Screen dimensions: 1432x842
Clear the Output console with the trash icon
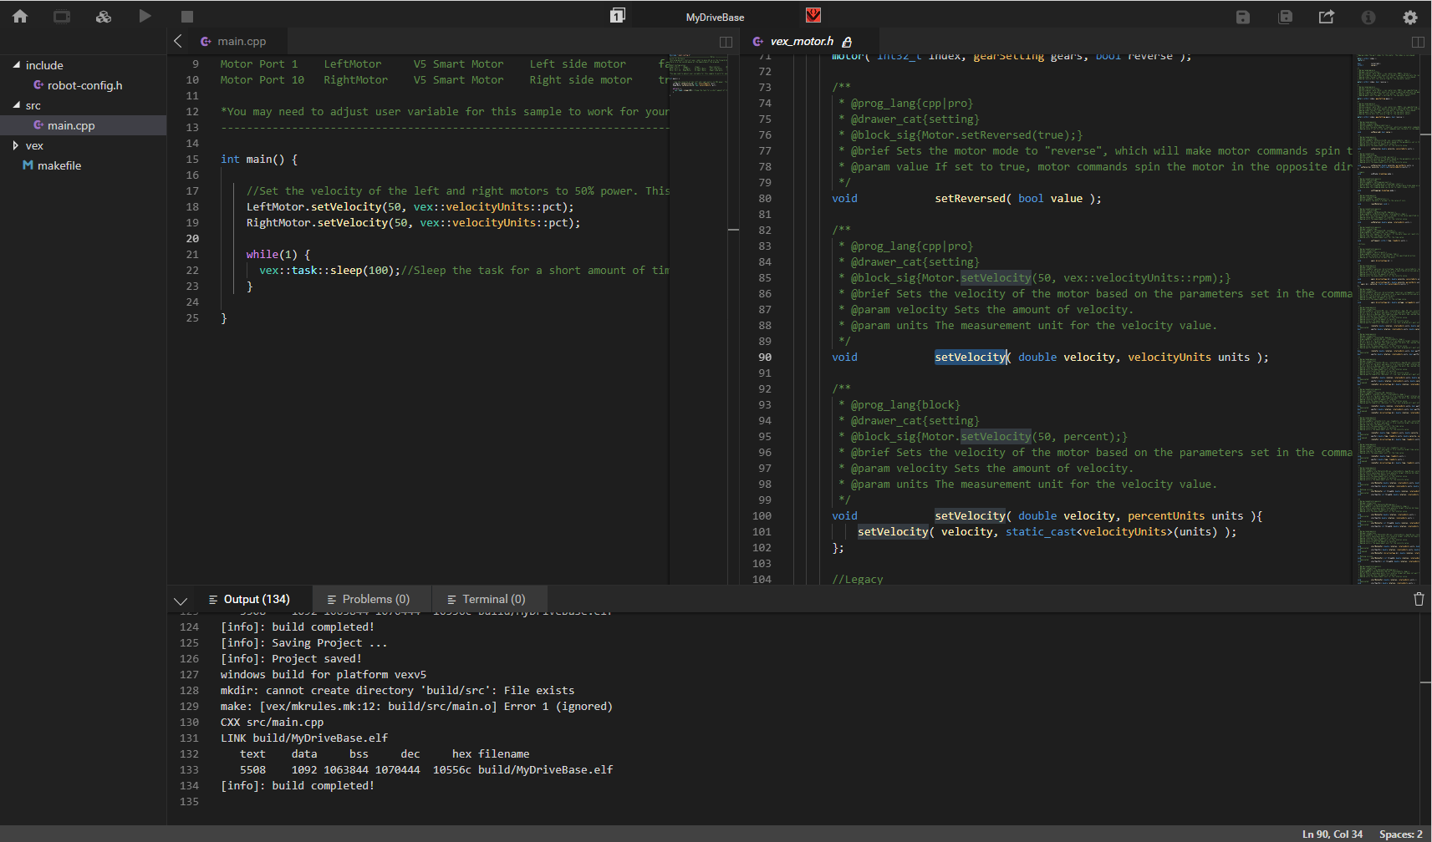click(1419, 599)
